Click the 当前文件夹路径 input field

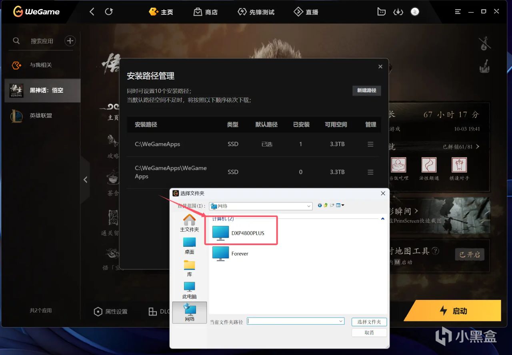[296, 321]
